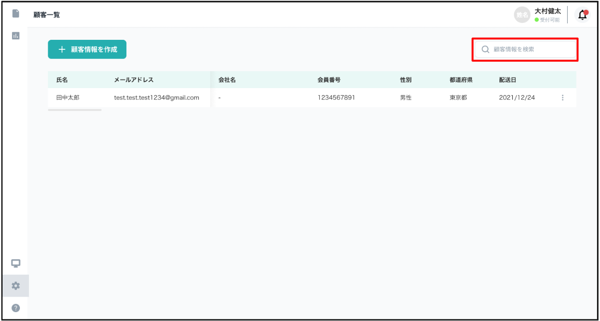This screenshot has width=600, height=321.
Task: Open the three-dot menu for 田中太郎 row
Action: coord(563,98)
